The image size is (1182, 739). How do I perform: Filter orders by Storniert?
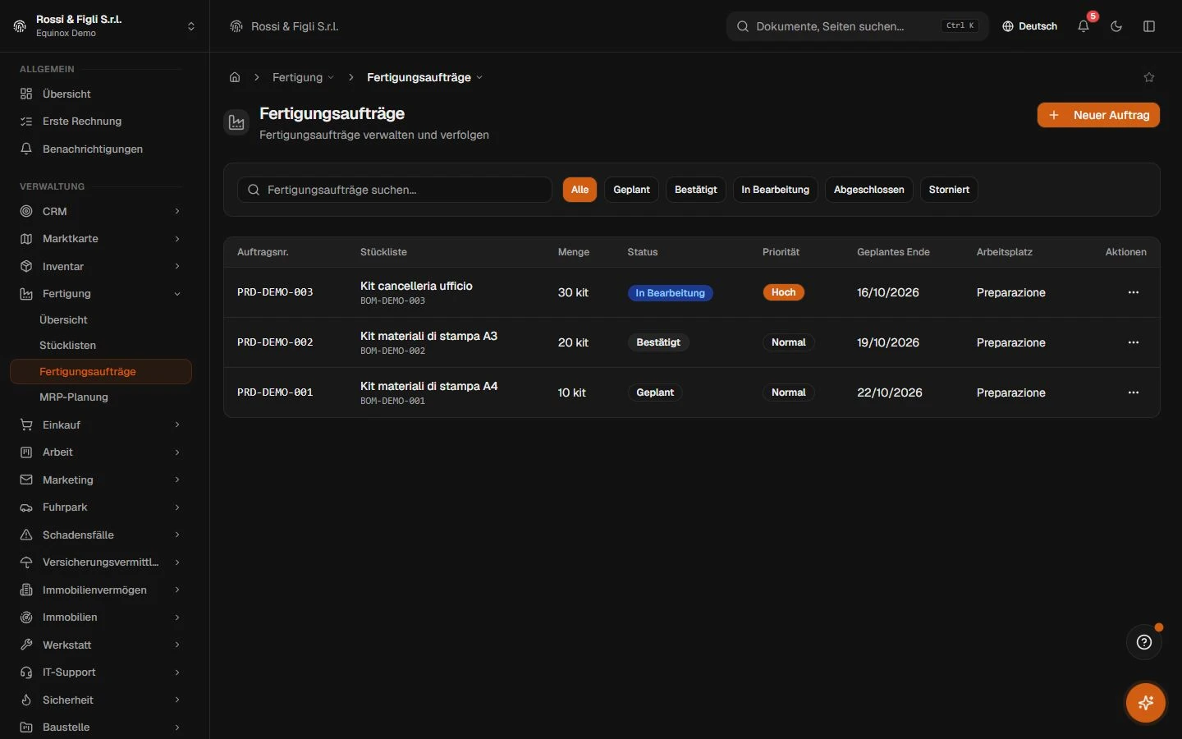(949, 190)
